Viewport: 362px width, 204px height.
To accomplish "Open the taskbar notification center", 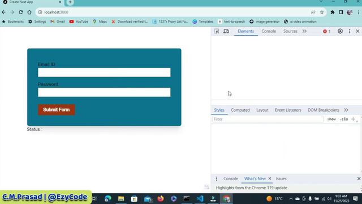I will pos(356,199).
